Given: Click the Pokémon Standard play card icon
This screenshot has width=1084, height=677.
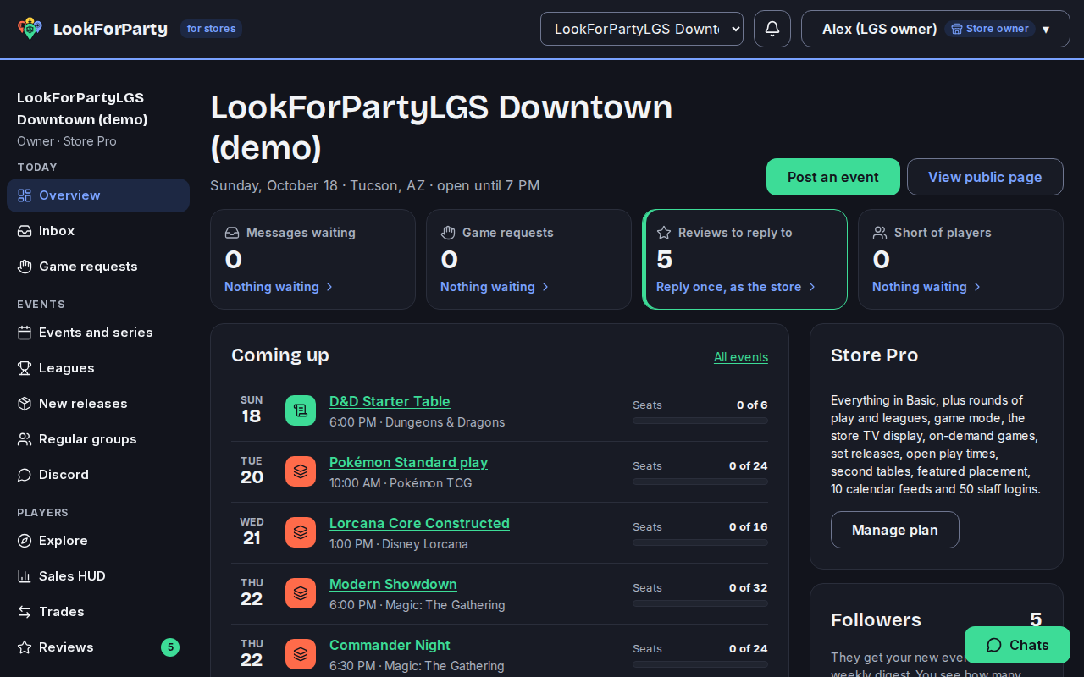Looking at the screenshot, I should 301,471.
